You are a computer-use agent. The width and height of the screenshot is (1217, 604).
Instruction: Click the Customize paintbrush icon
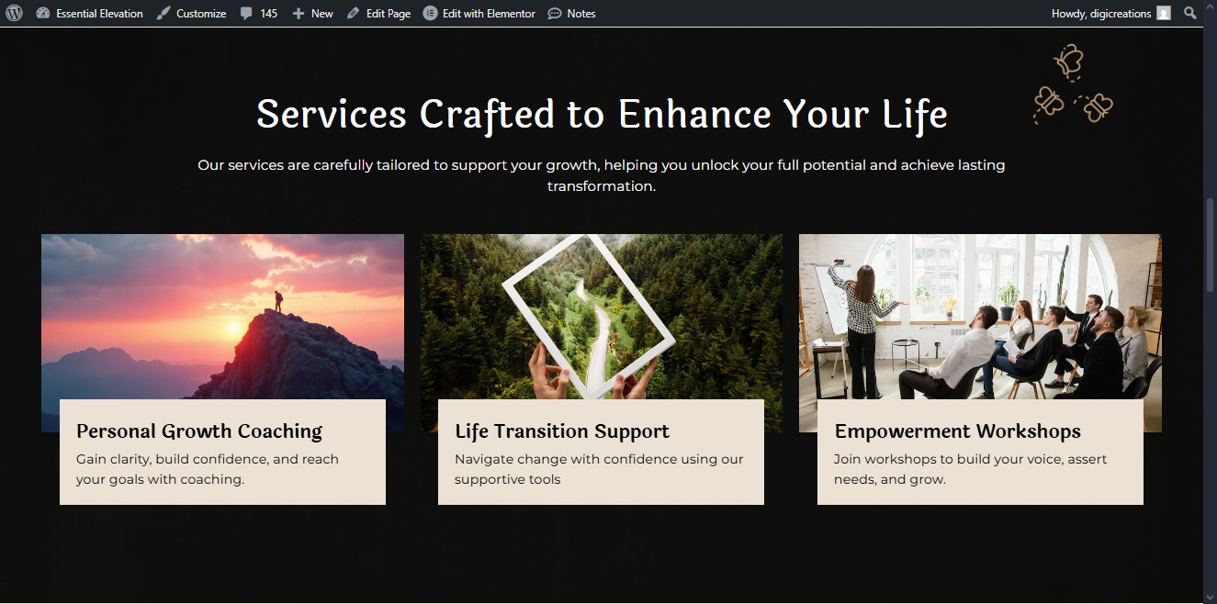[x=163, y=13]
